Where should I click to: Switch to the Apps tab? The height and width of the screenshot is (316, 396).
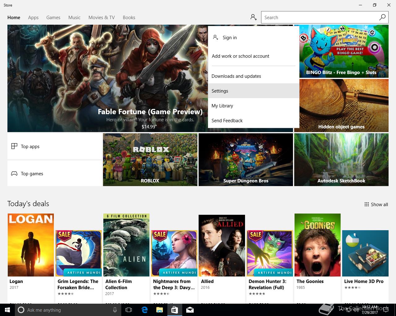click(33, 18)
